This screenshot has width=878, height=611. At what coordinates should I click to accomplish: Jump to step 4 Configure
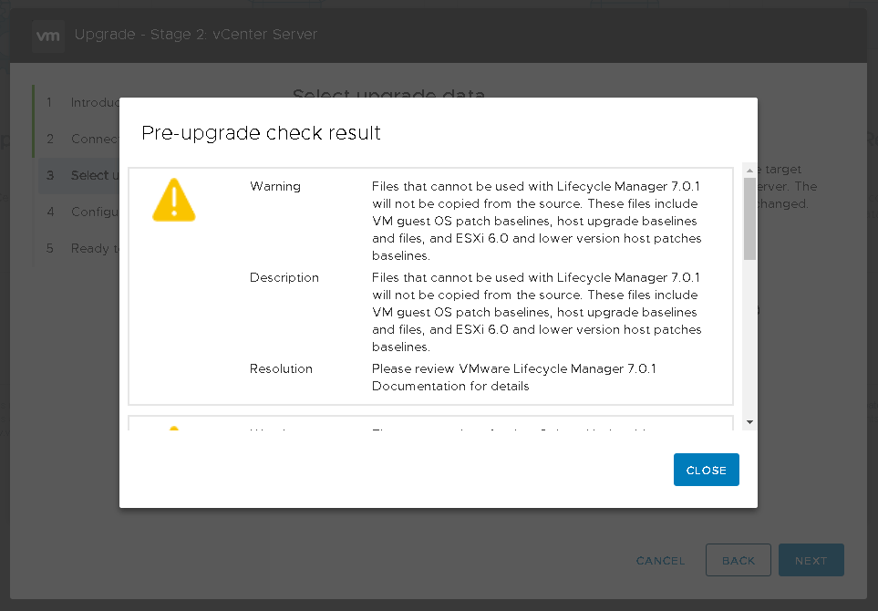click(x=82, y=212)
